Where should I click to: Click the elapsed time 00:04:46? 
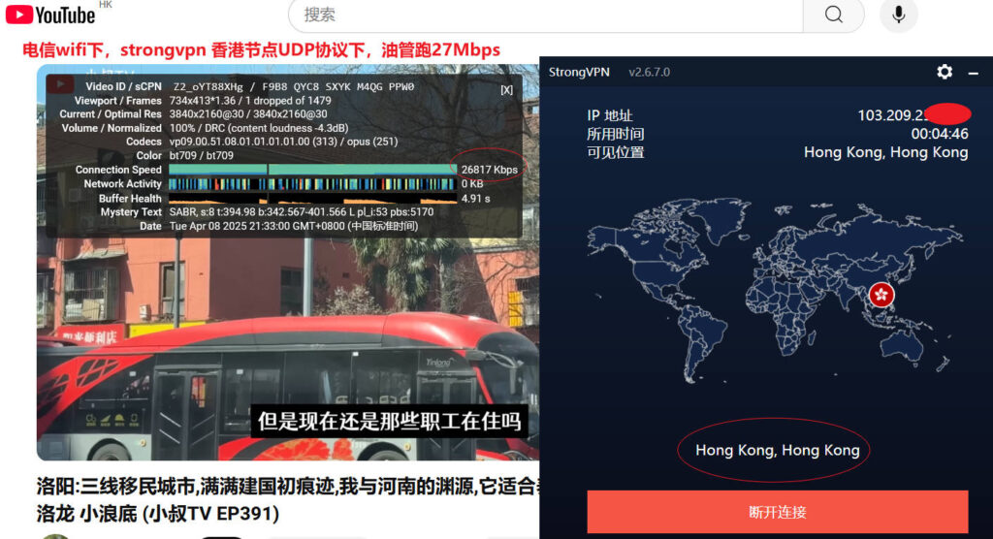pos(939,134)
